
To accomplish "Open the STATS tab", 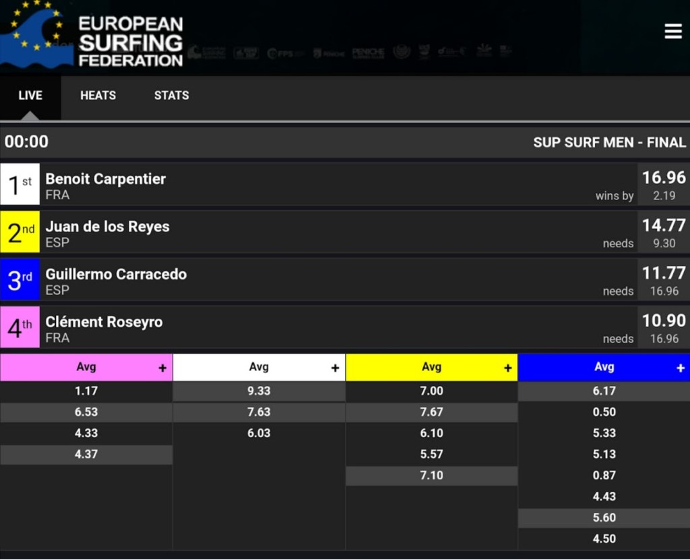I will pos(171,96).
